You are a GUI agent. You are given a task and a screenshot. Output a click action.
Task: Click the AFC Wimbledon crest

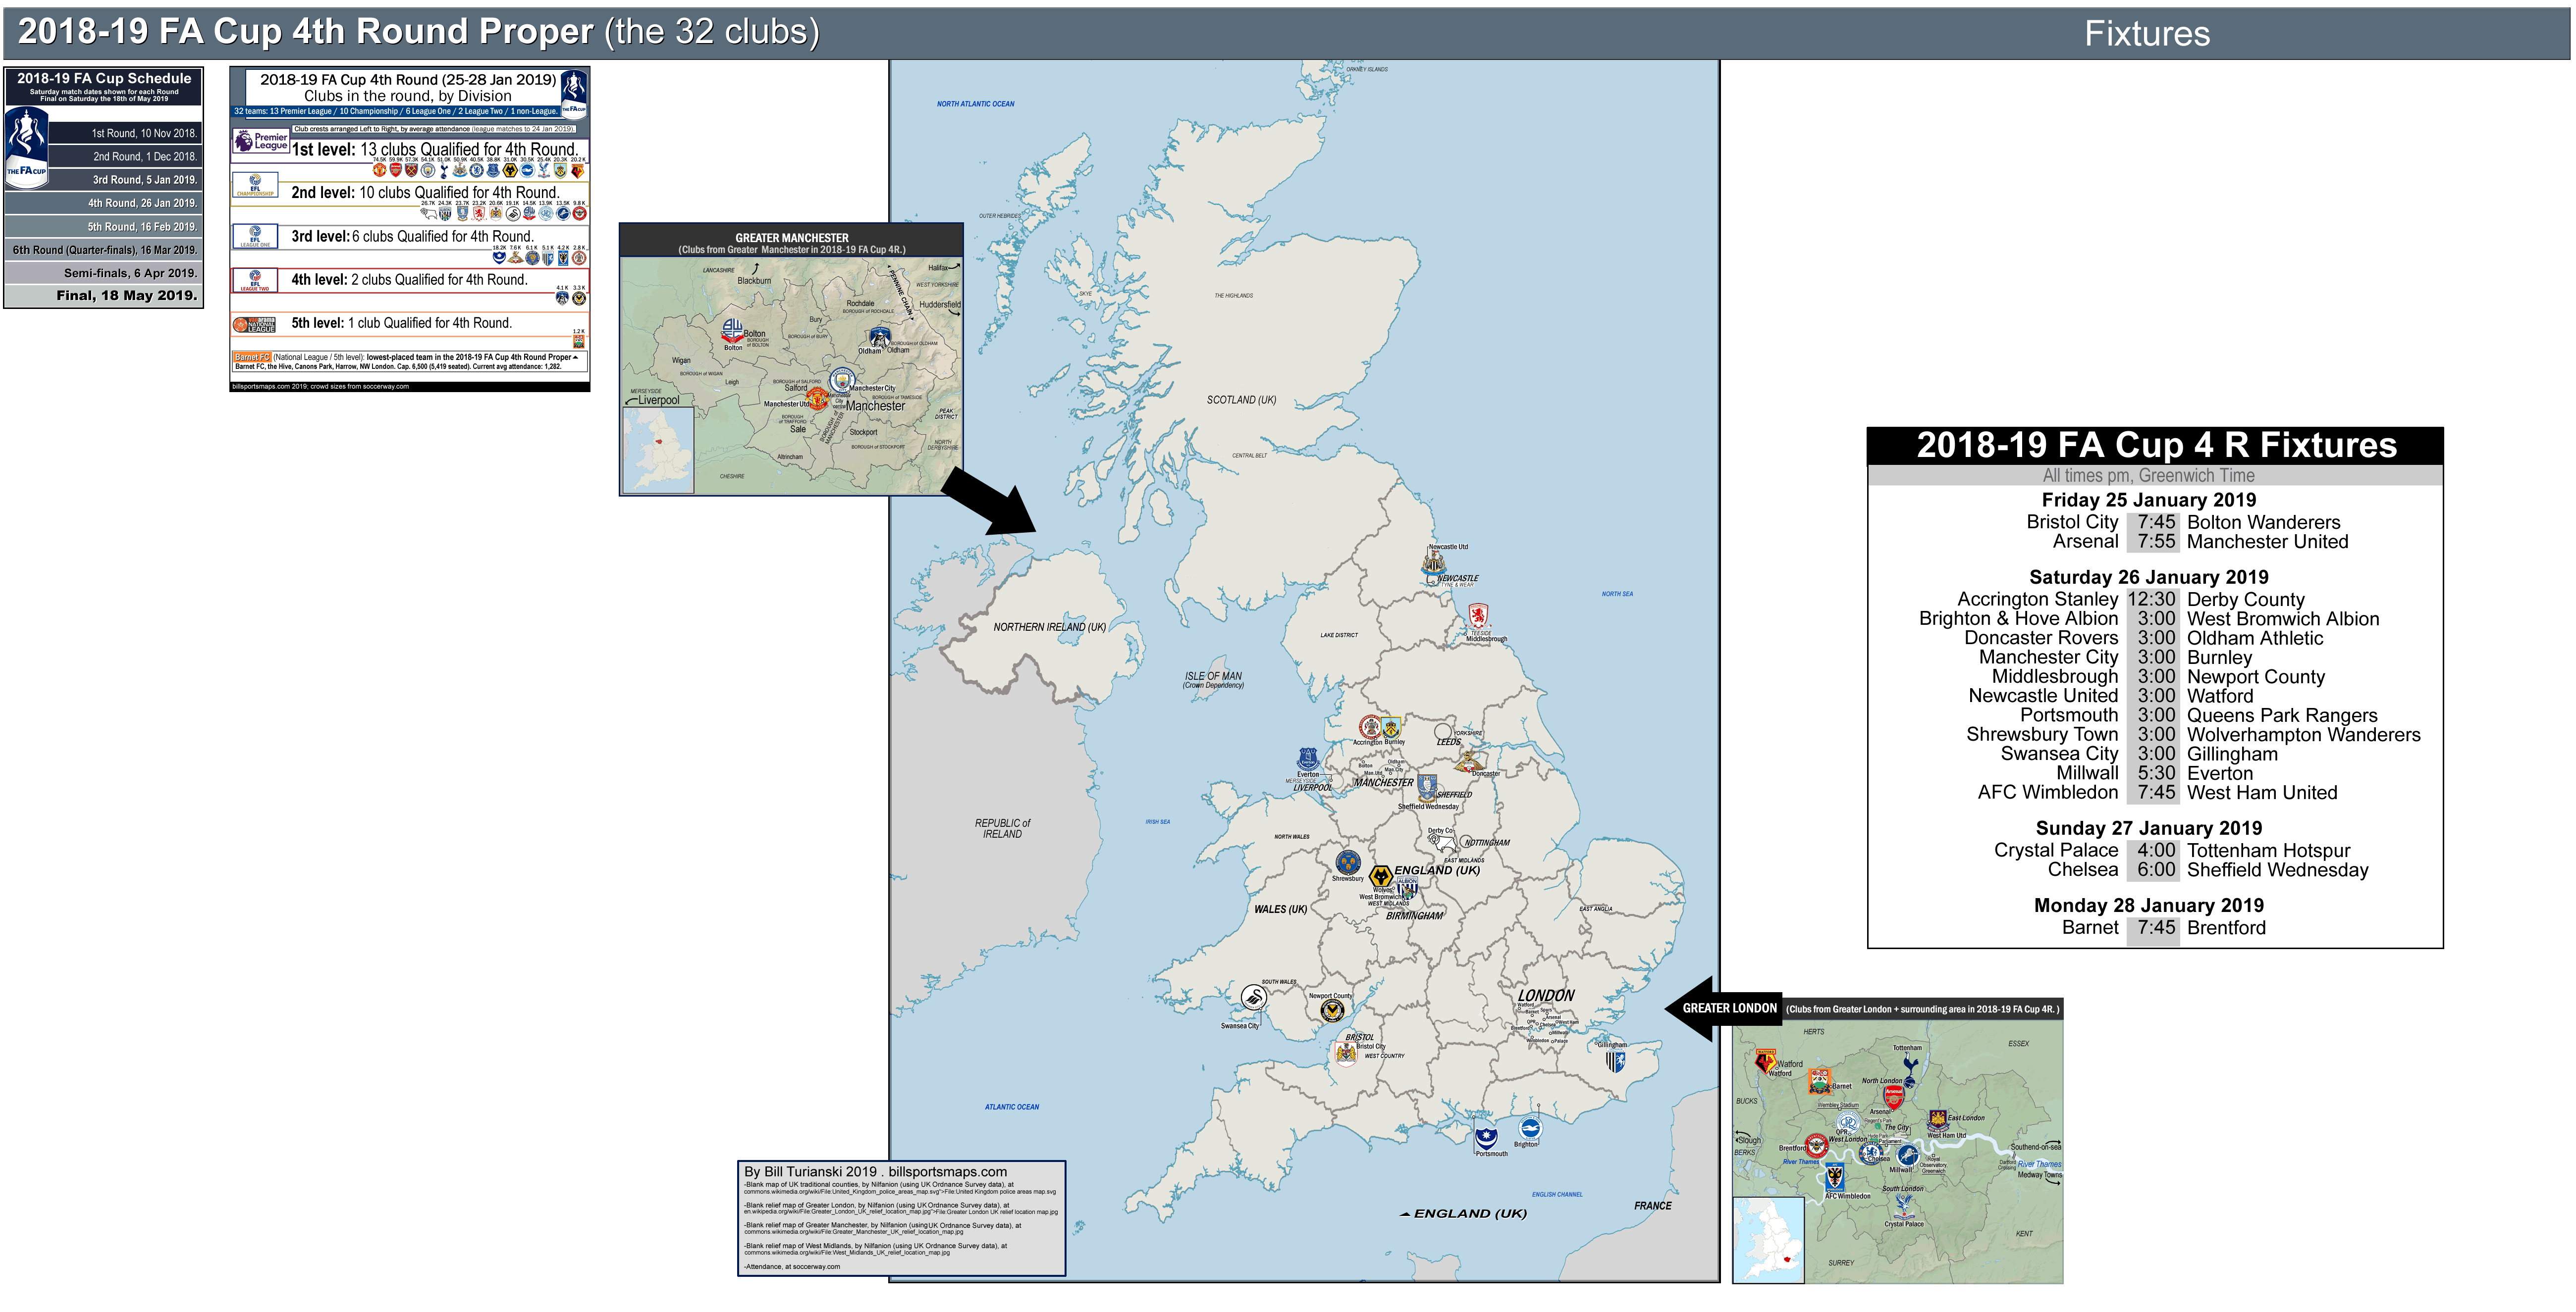click(x=1835, y=1178)
